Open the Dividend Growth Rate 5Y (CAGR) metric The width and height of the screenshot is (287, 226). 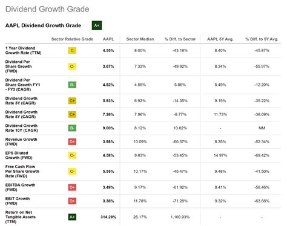[x=21, y=114]
